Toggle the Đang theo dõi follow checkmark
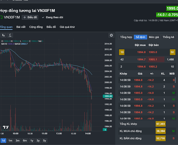 (x=43, y=17)
